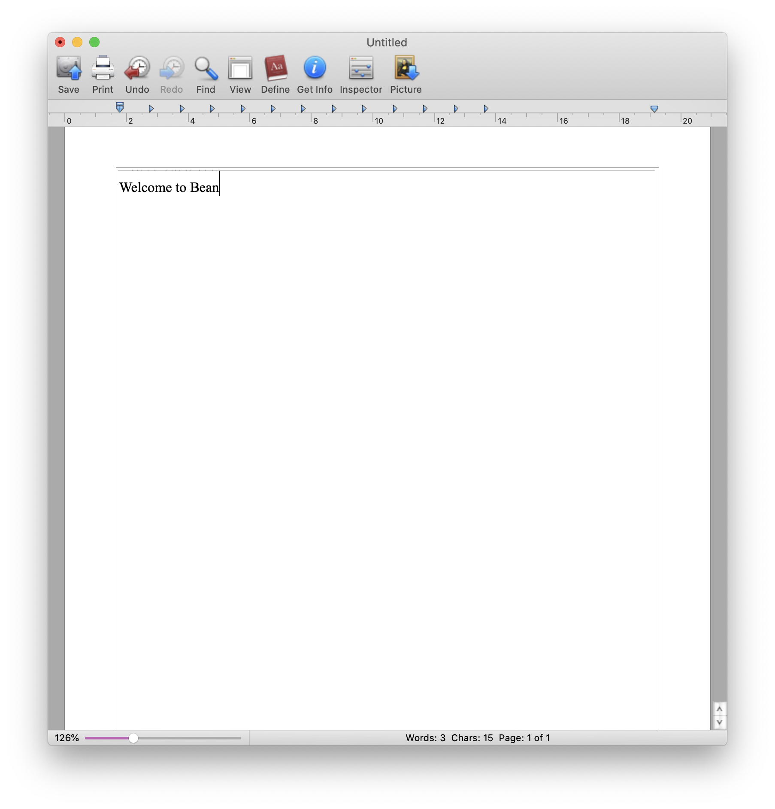This screenshot has height=809, width=775.
Task: Click the tab stop marker just before 8
Action: pyautogui.click(x=303, y=109)
